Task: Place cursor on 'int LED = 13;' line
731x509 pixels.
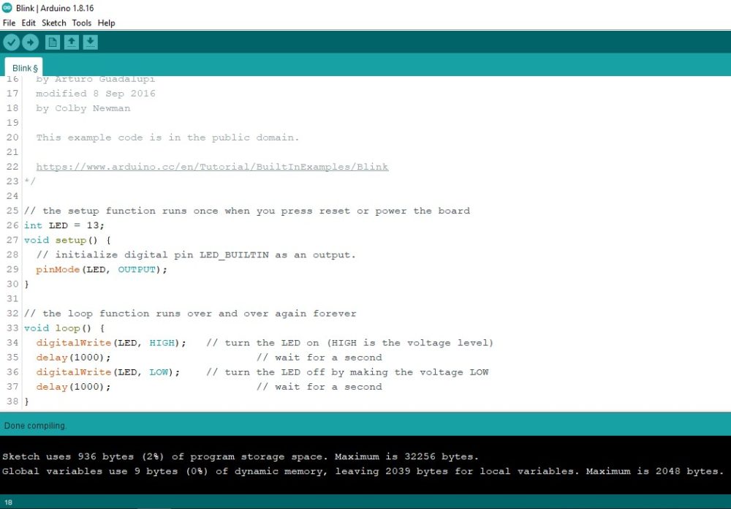Action: pos(64,225)
